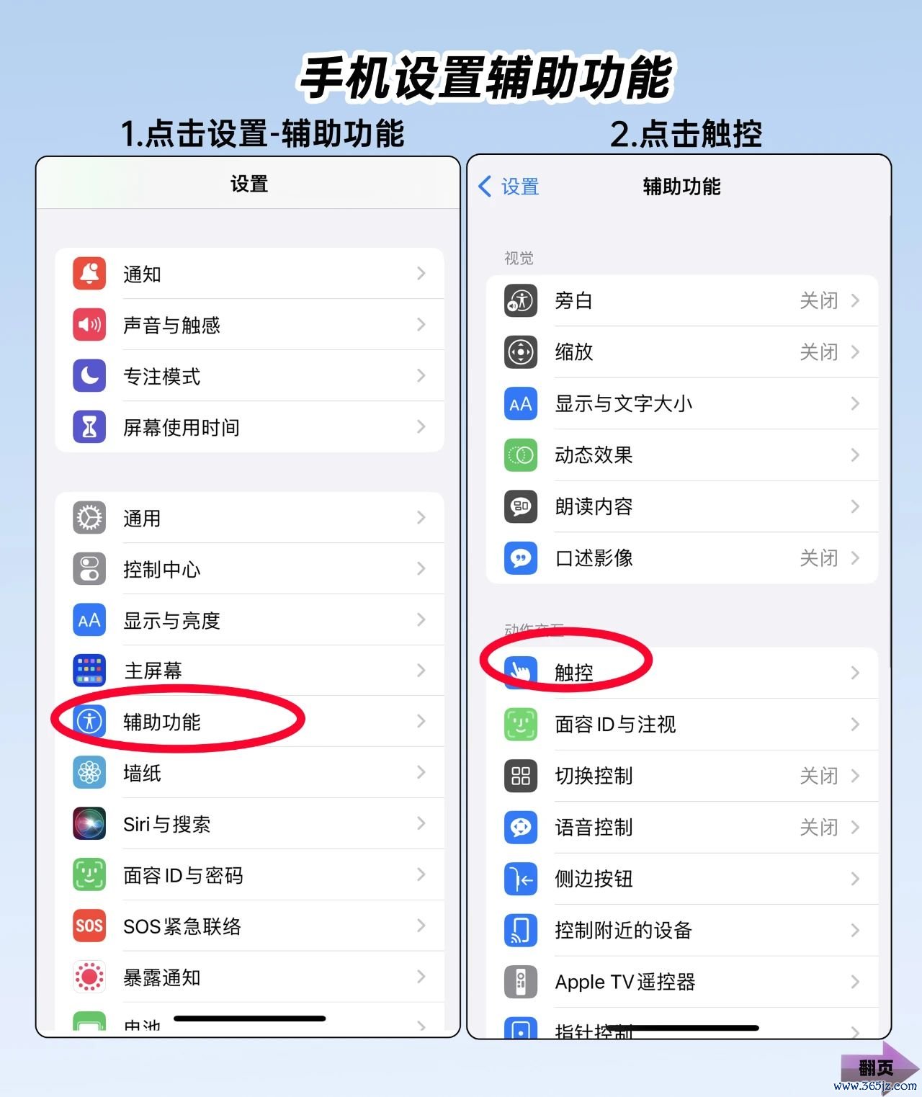Tap the 旁白 accessibility icon
This screenshot has width=922, height=1097.
coord(521,300)
